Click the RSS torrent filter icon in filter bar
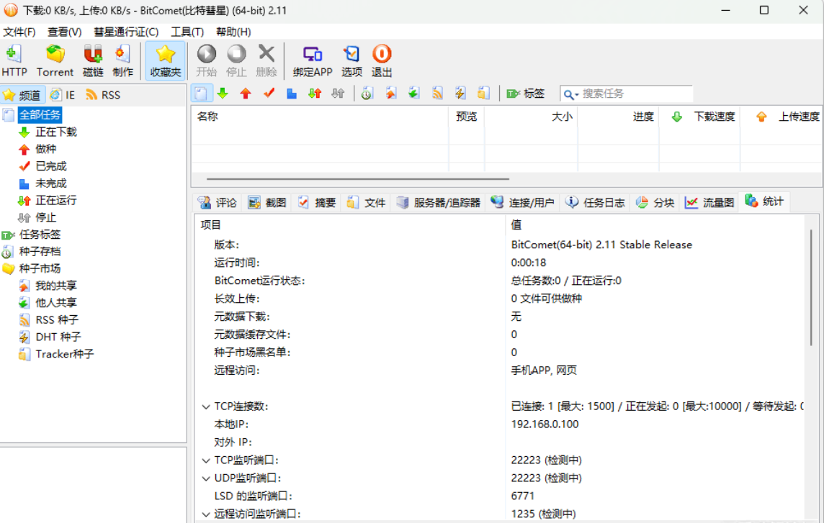Screen dimensions: 824x523 (x=437, y=94)
